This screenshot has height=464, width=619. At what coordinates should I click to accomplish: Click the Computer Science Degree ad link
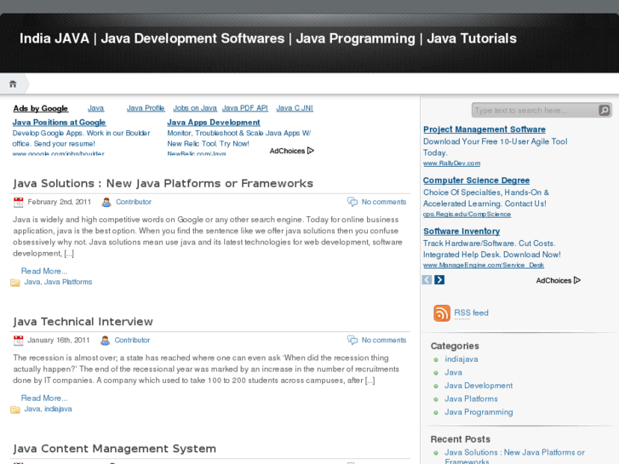coord(476,180)
